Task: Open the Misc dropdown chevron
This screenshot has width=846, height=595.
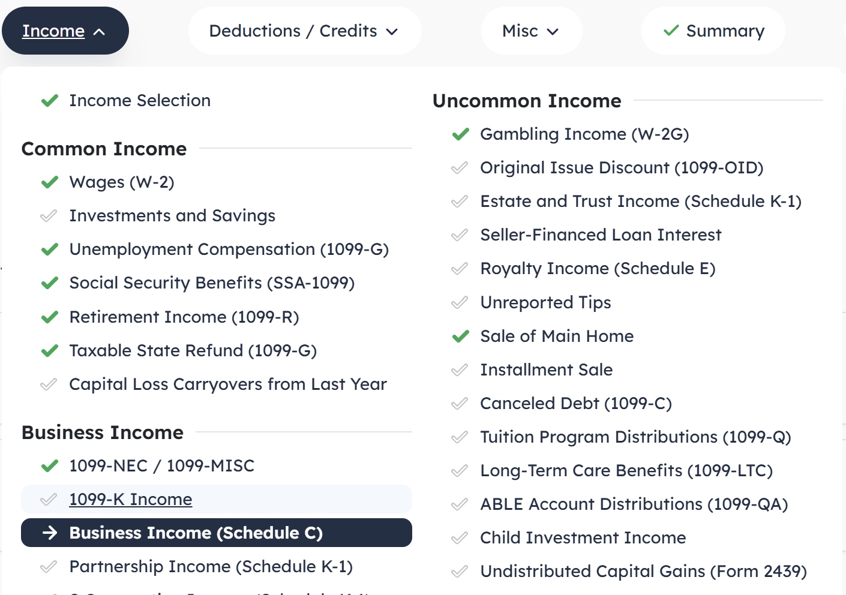Action: tap(553, 31)
